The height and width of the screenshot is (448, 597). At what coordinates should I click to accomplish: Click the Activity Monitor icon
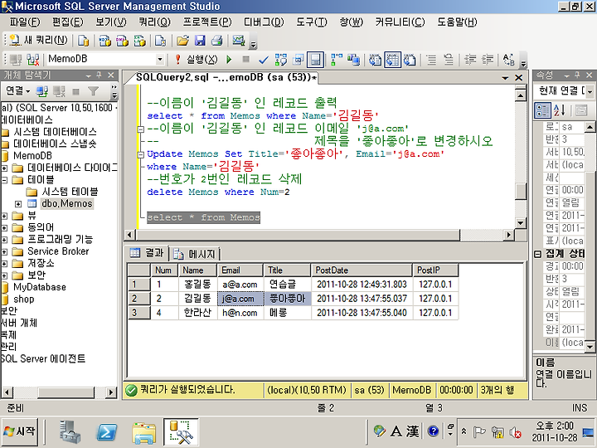(x=239, y=41)
